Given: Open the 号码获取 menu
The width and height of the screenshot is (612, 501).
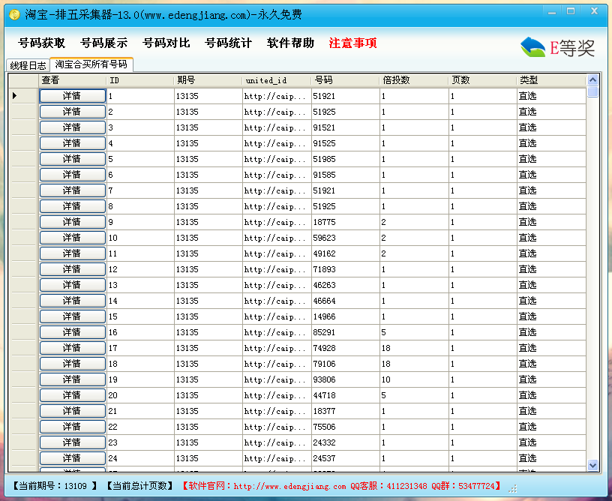Looking at the screenshot, I should coord(41,43).
